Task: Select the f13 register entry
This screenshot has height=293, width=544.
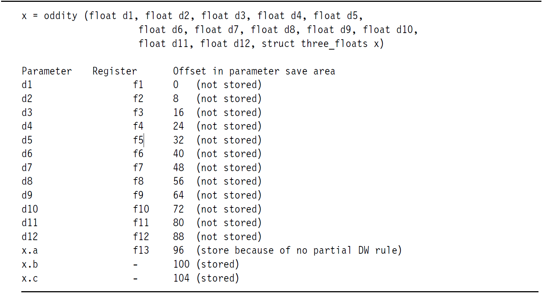Action: [x=141, y=250]
